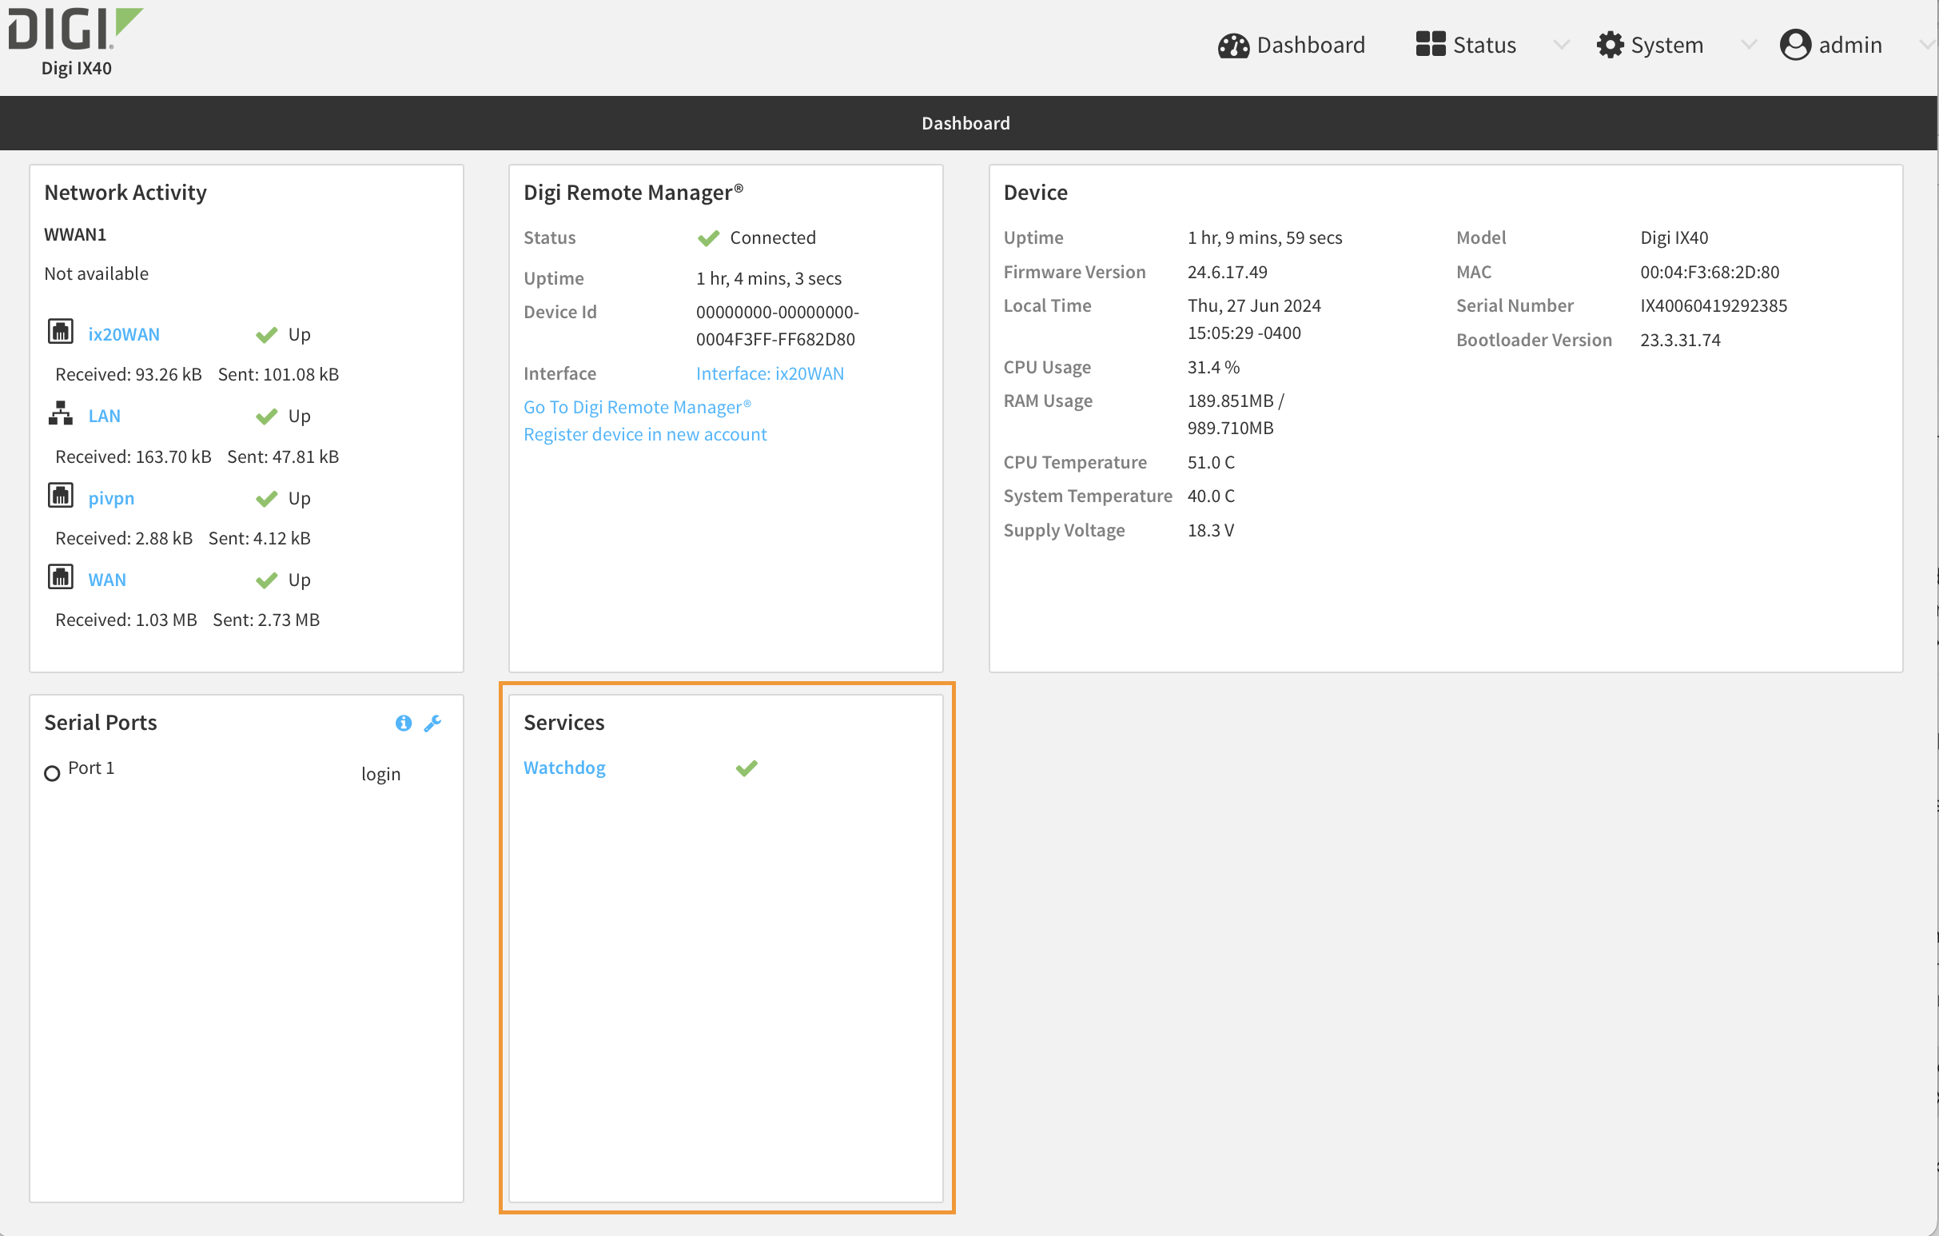This screenshot has width=1939, height=1236.
Task: Click the Serial Ports info icon
Action: tap(404, 723)
